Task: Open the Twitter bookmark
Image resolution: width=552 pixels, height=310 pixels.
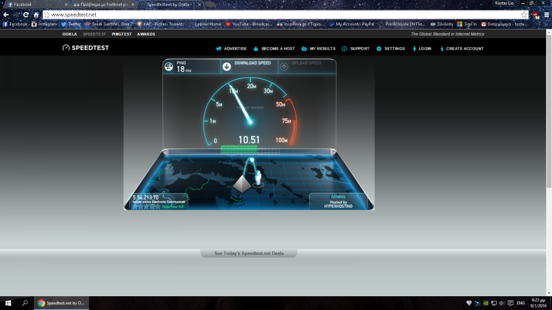Action: (x=71, y=24)
